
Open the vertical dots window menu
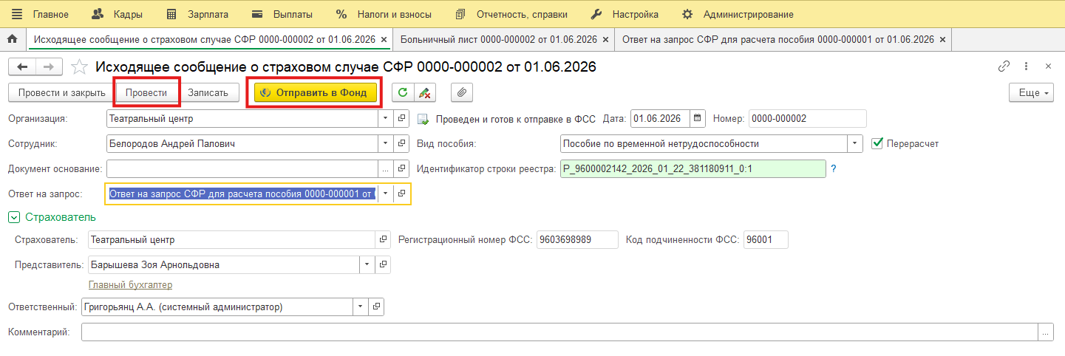coord(1027,66)
